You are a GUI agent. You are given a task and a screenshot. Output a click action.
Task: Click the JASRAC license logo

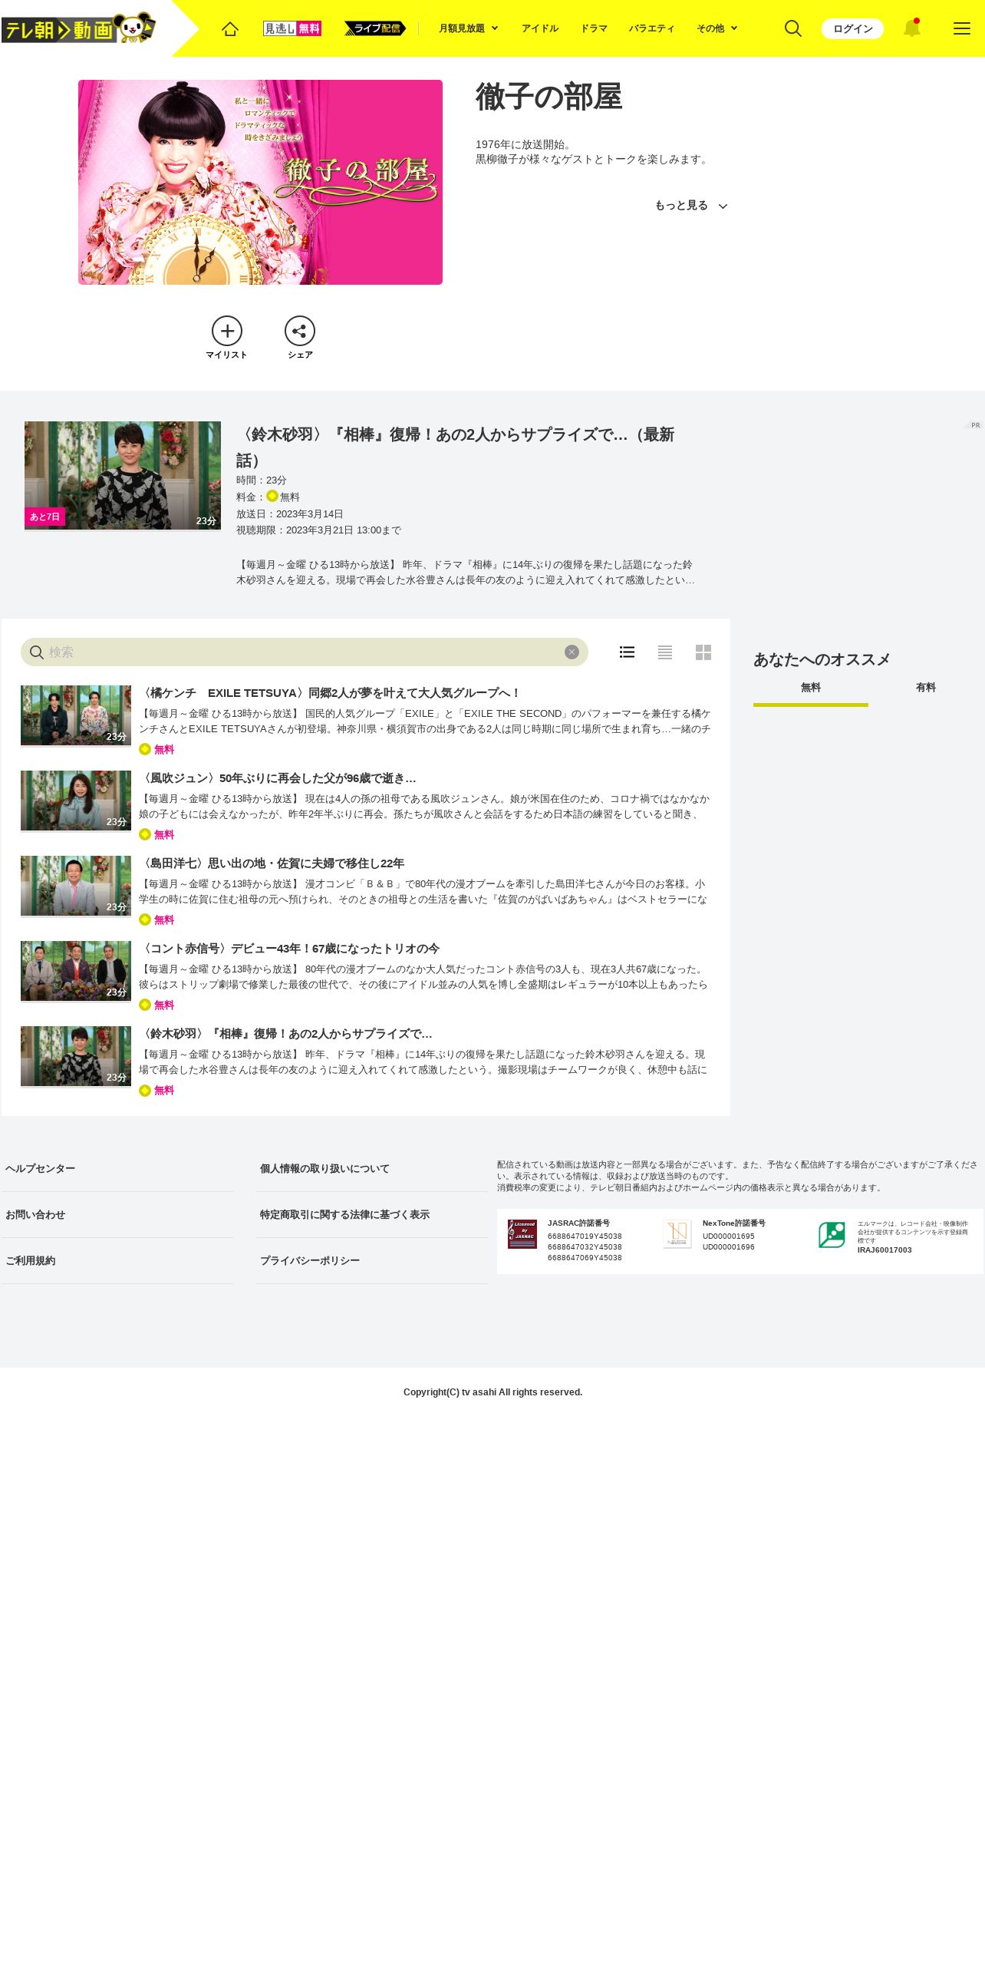coord(522,1234)
